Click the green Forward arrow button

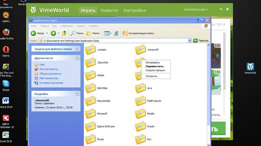(53, 33)
